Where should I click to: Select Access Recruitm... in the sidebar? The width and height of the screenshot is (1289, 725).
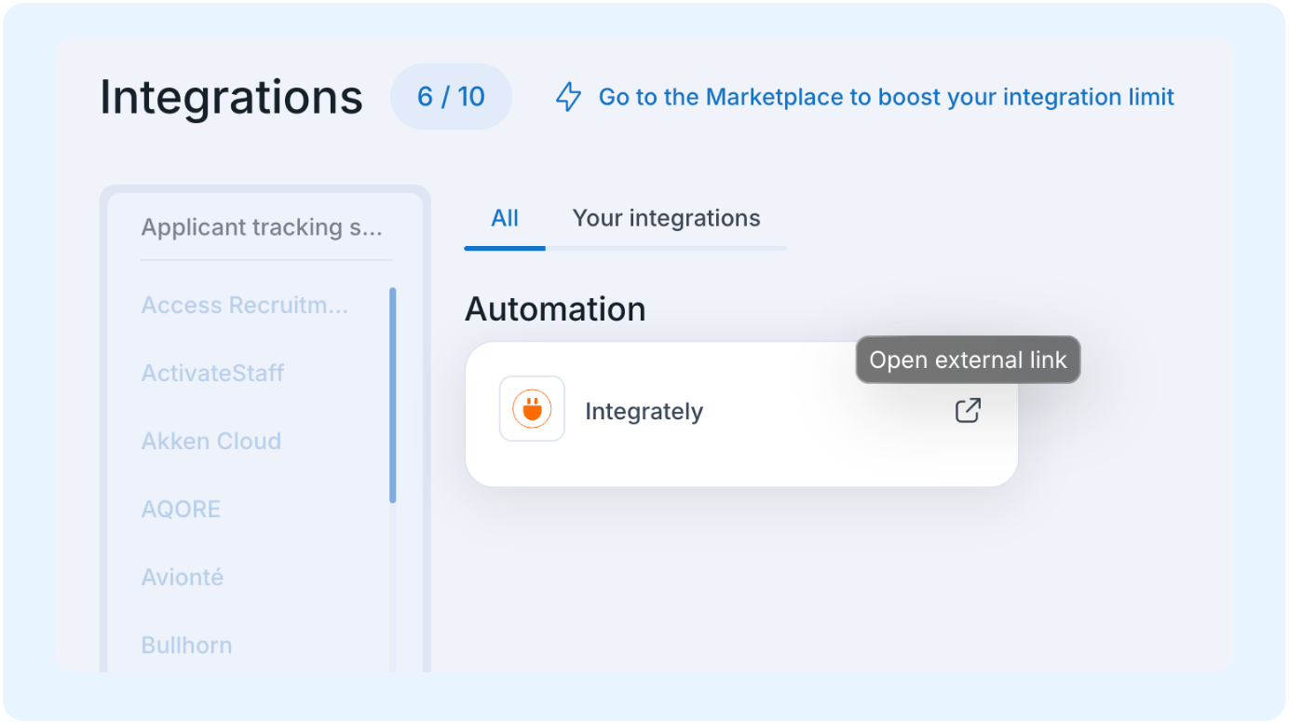(245, 305)
